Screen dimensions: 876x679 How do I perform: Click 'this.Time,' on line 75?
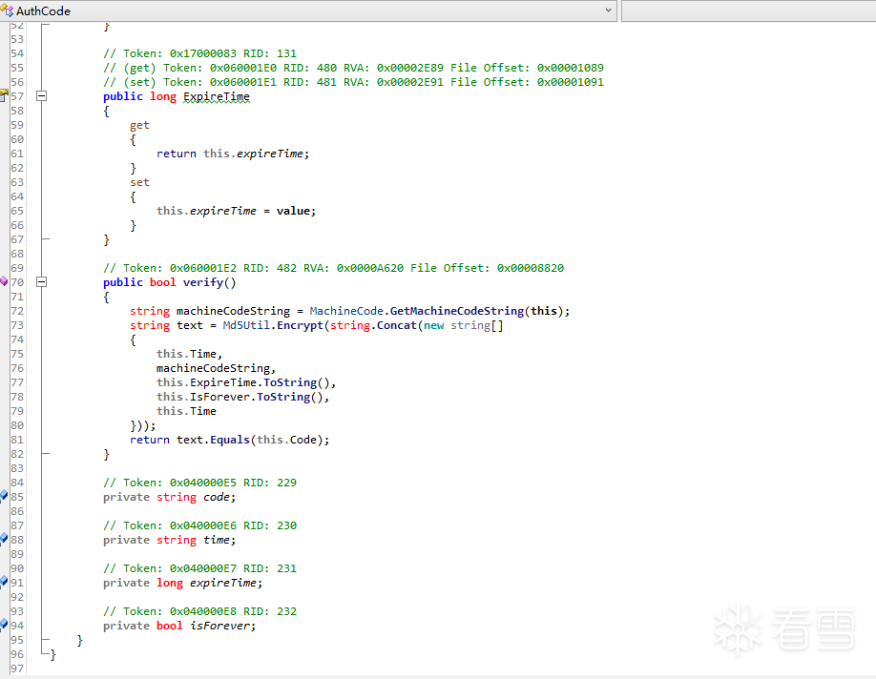click(189, 354)
